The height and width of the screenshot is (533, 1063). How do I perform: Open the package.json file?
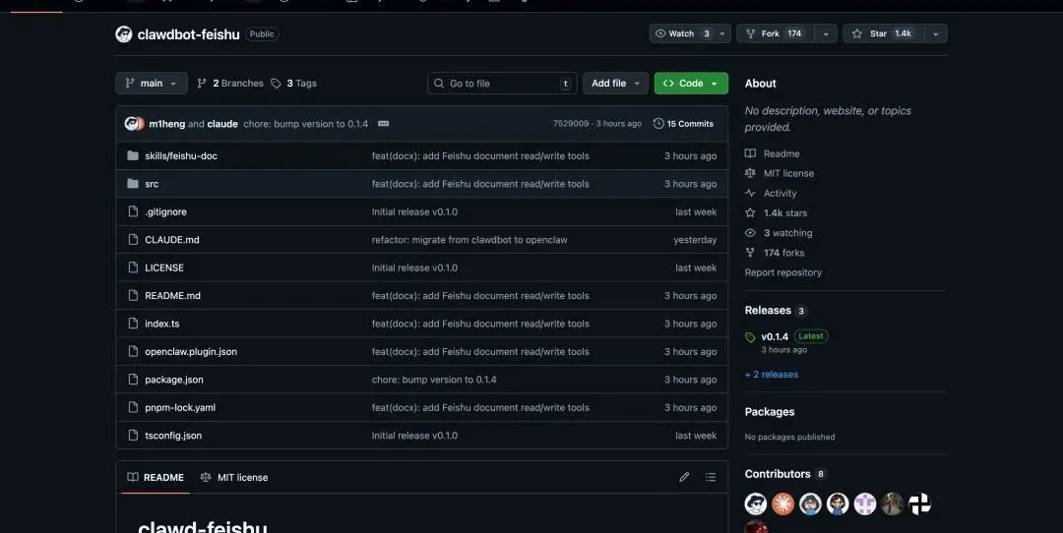coord(173,380)
